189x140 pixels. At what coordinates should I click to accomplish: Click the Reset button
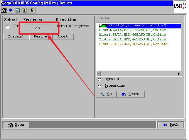tap(131, 94)
